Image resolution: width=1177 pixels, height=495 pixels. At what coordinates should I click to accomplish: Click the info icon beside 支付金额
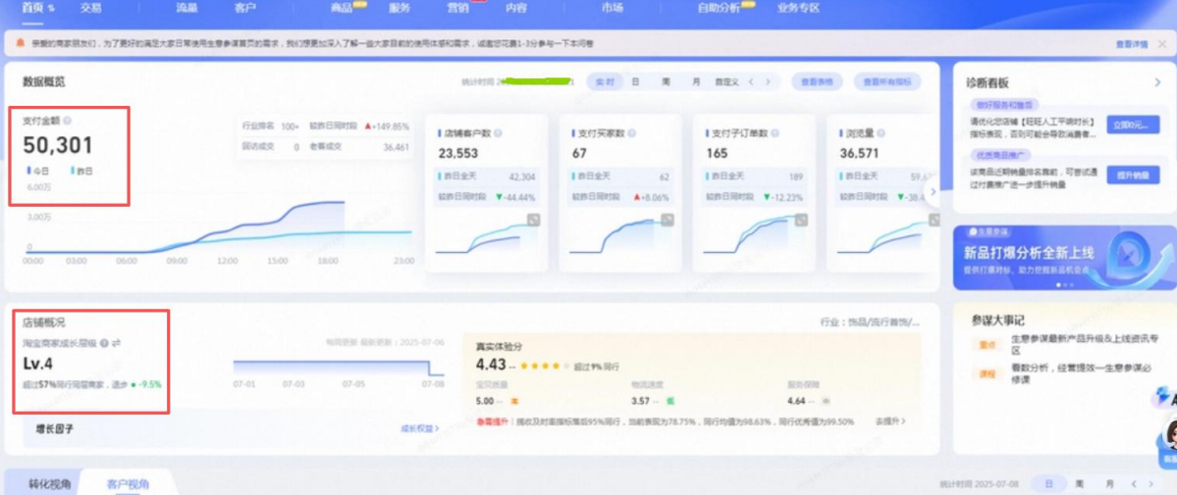coord(68,121)
